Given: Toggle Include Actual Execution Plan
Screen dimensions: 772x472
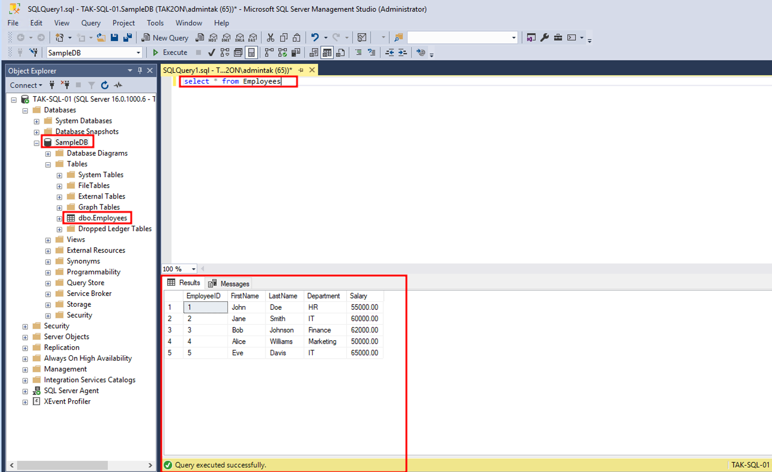Looking at the screenshot, I should click(269, 52).
